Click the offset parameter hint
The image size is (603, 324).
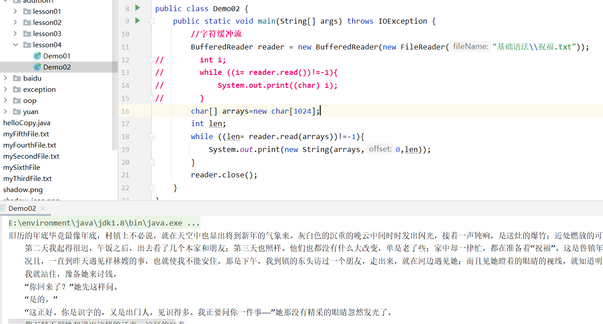click(380, 149)
